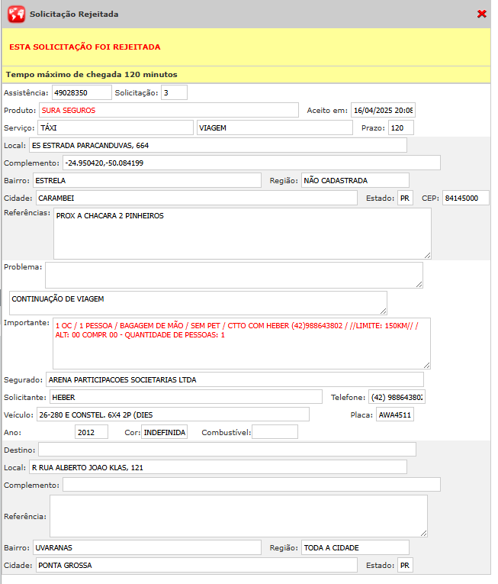Select the Solicitante field HEBER
Viewport: 498px width, 584px height.
point(186,397)
